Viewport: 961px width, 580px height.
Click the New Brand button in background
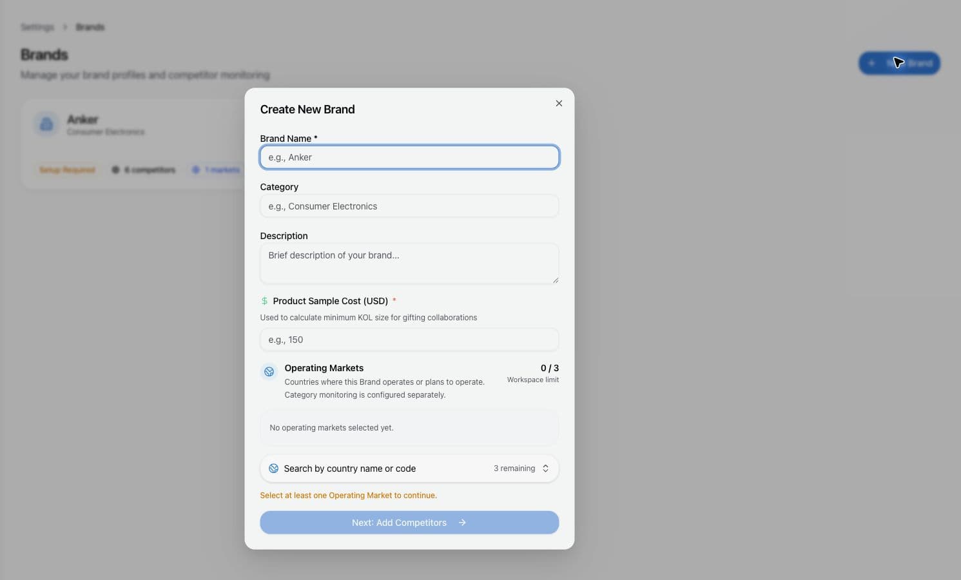coord(899,63)
